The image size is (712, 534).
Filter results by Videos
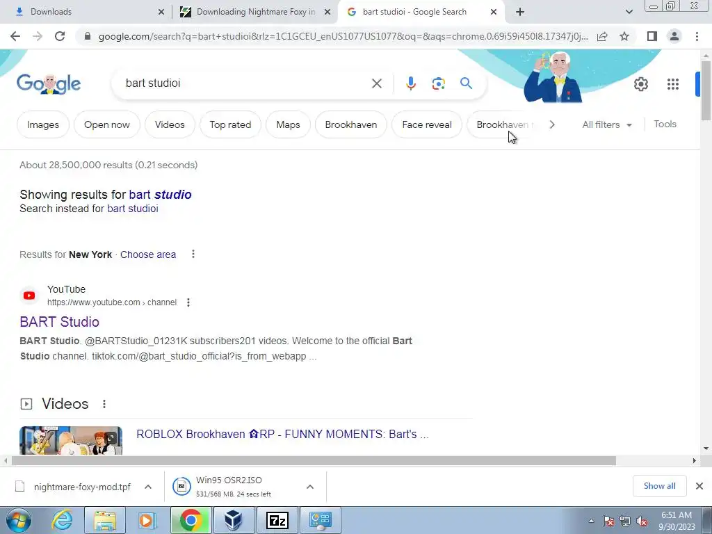point(170,124)
